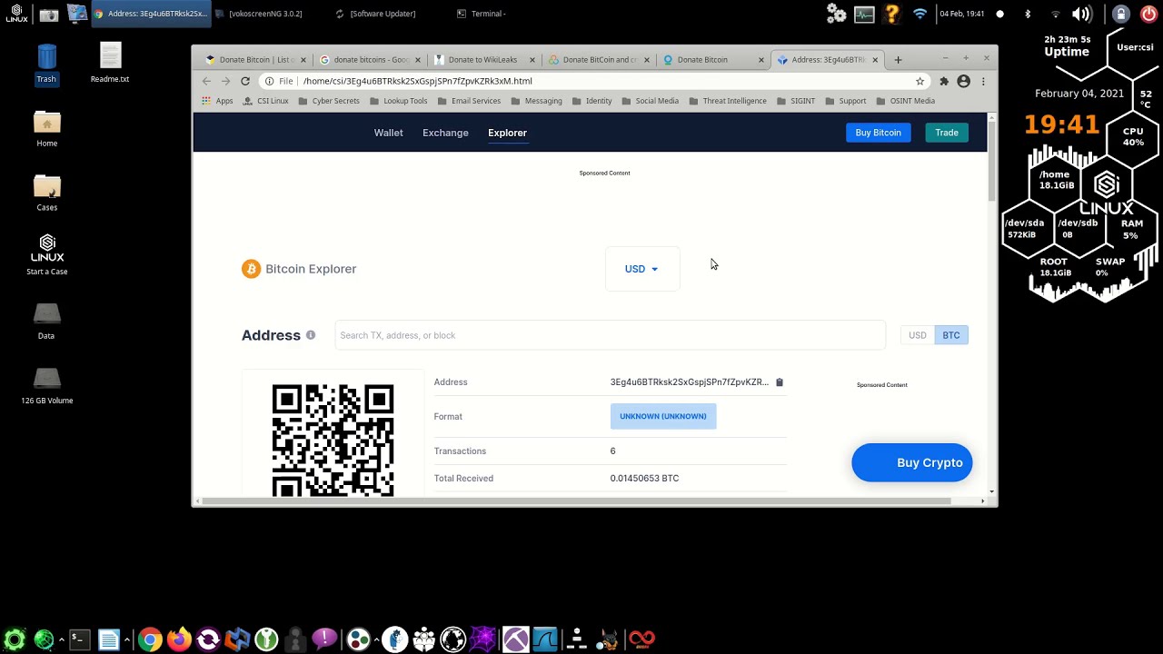
Task: Open the Apps bookmark shortcut
Action: 217,101
